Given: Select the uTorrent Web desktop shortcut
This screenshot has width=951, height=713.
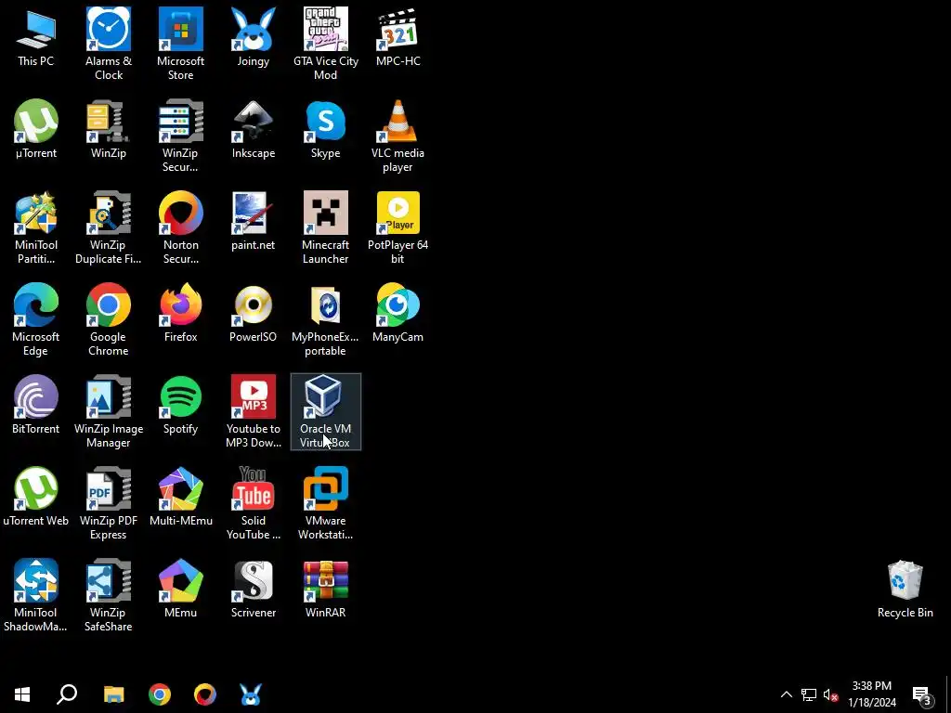Looking at the screenshot, I should coord(36,498).
